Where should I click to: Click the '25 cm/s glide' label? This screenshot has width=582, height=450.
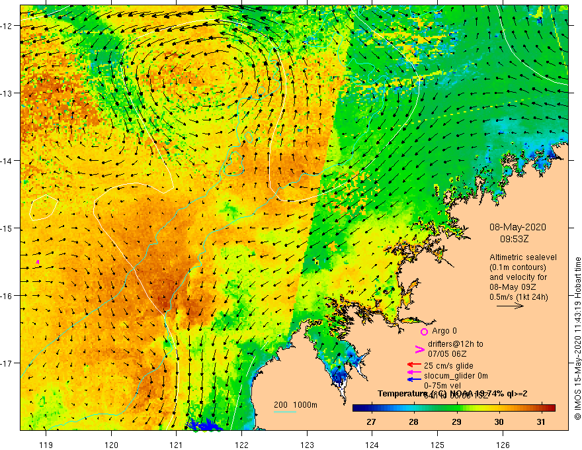pyautogui.click(x=448, y=366)
